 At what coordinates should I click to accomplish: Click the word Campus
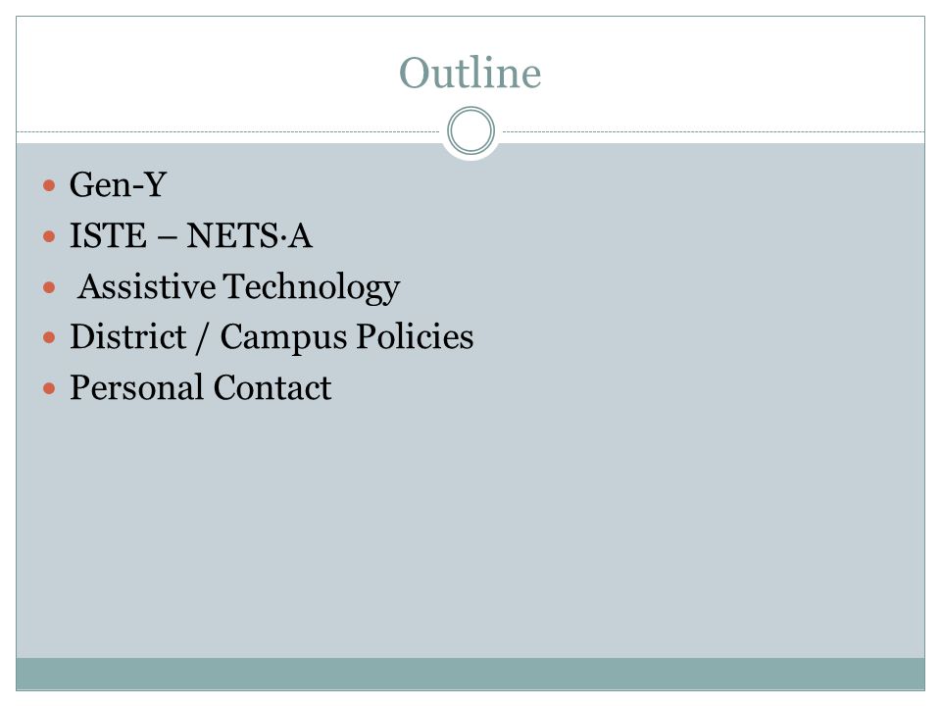(x=283, y=338)
